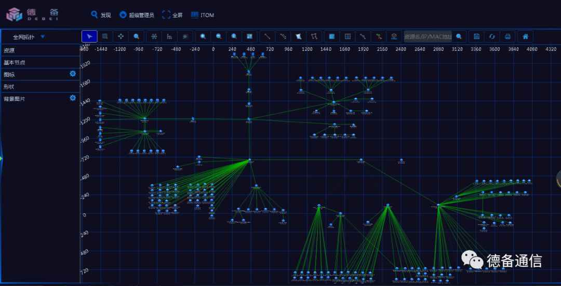Expand the 形状 section
The image size is (561, 286).
point(39,87)
